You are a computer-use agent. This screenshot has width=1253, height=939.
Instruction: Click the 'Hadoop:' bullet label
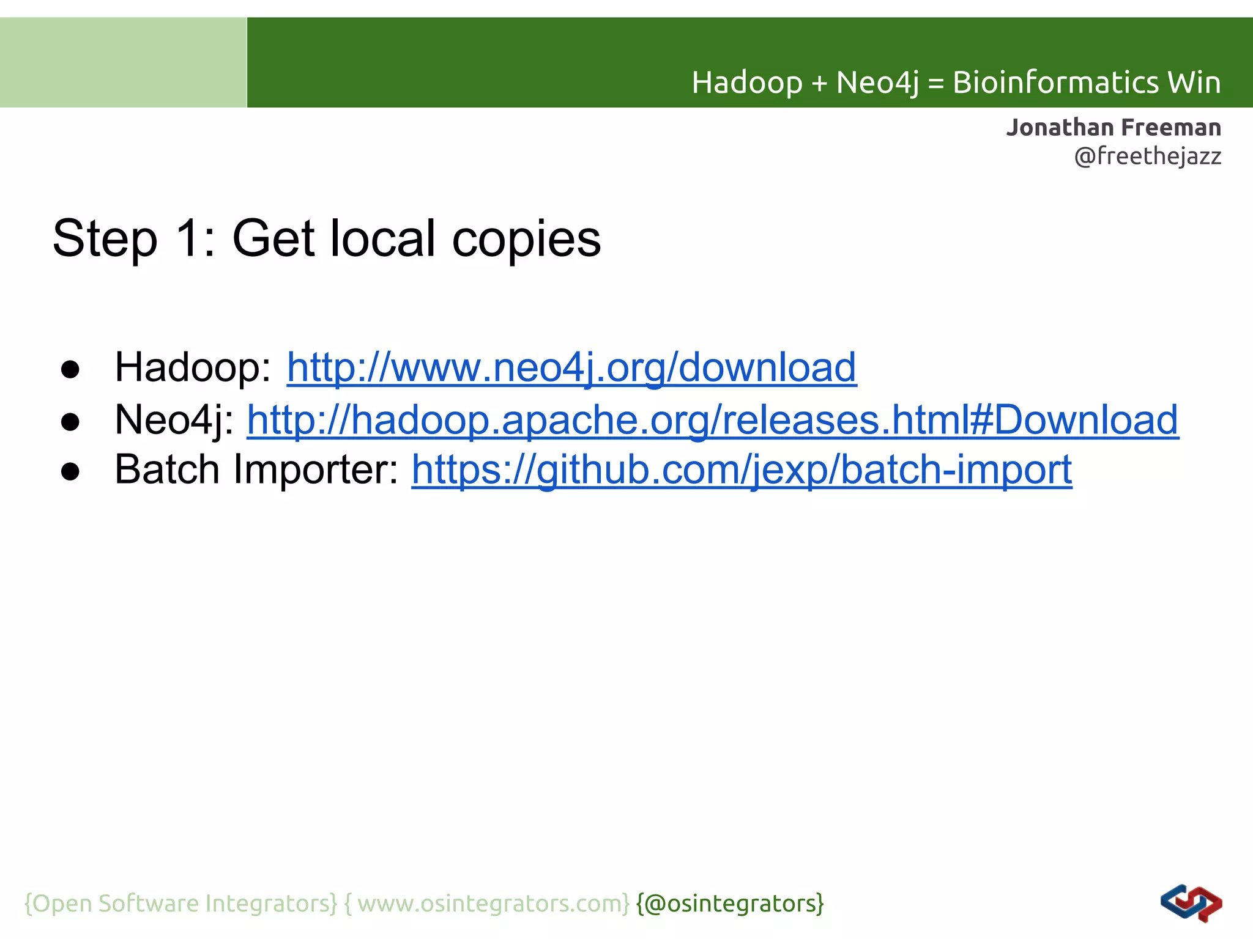(x=193, y=367)
